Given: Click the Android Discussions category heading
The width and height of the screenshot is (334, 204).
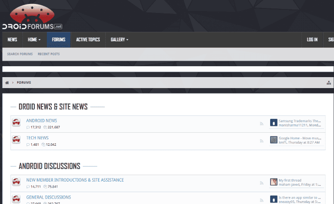Looking at the screenshot, I should tap(49, 166).
